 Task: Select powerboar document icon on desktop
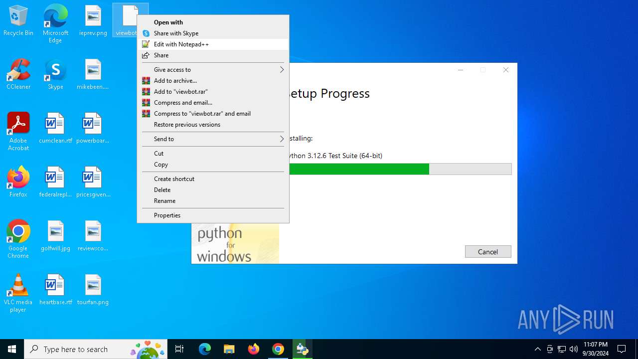point(93,129)
